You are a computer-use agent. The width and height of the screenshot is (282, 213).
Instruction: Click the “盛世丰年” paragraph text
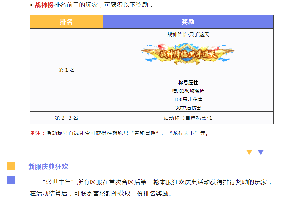157,182
